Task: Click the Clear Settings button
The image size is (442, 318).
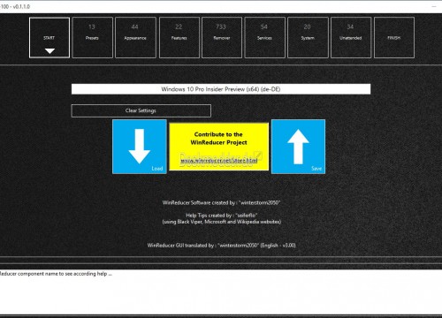Action: click(141, 110)
